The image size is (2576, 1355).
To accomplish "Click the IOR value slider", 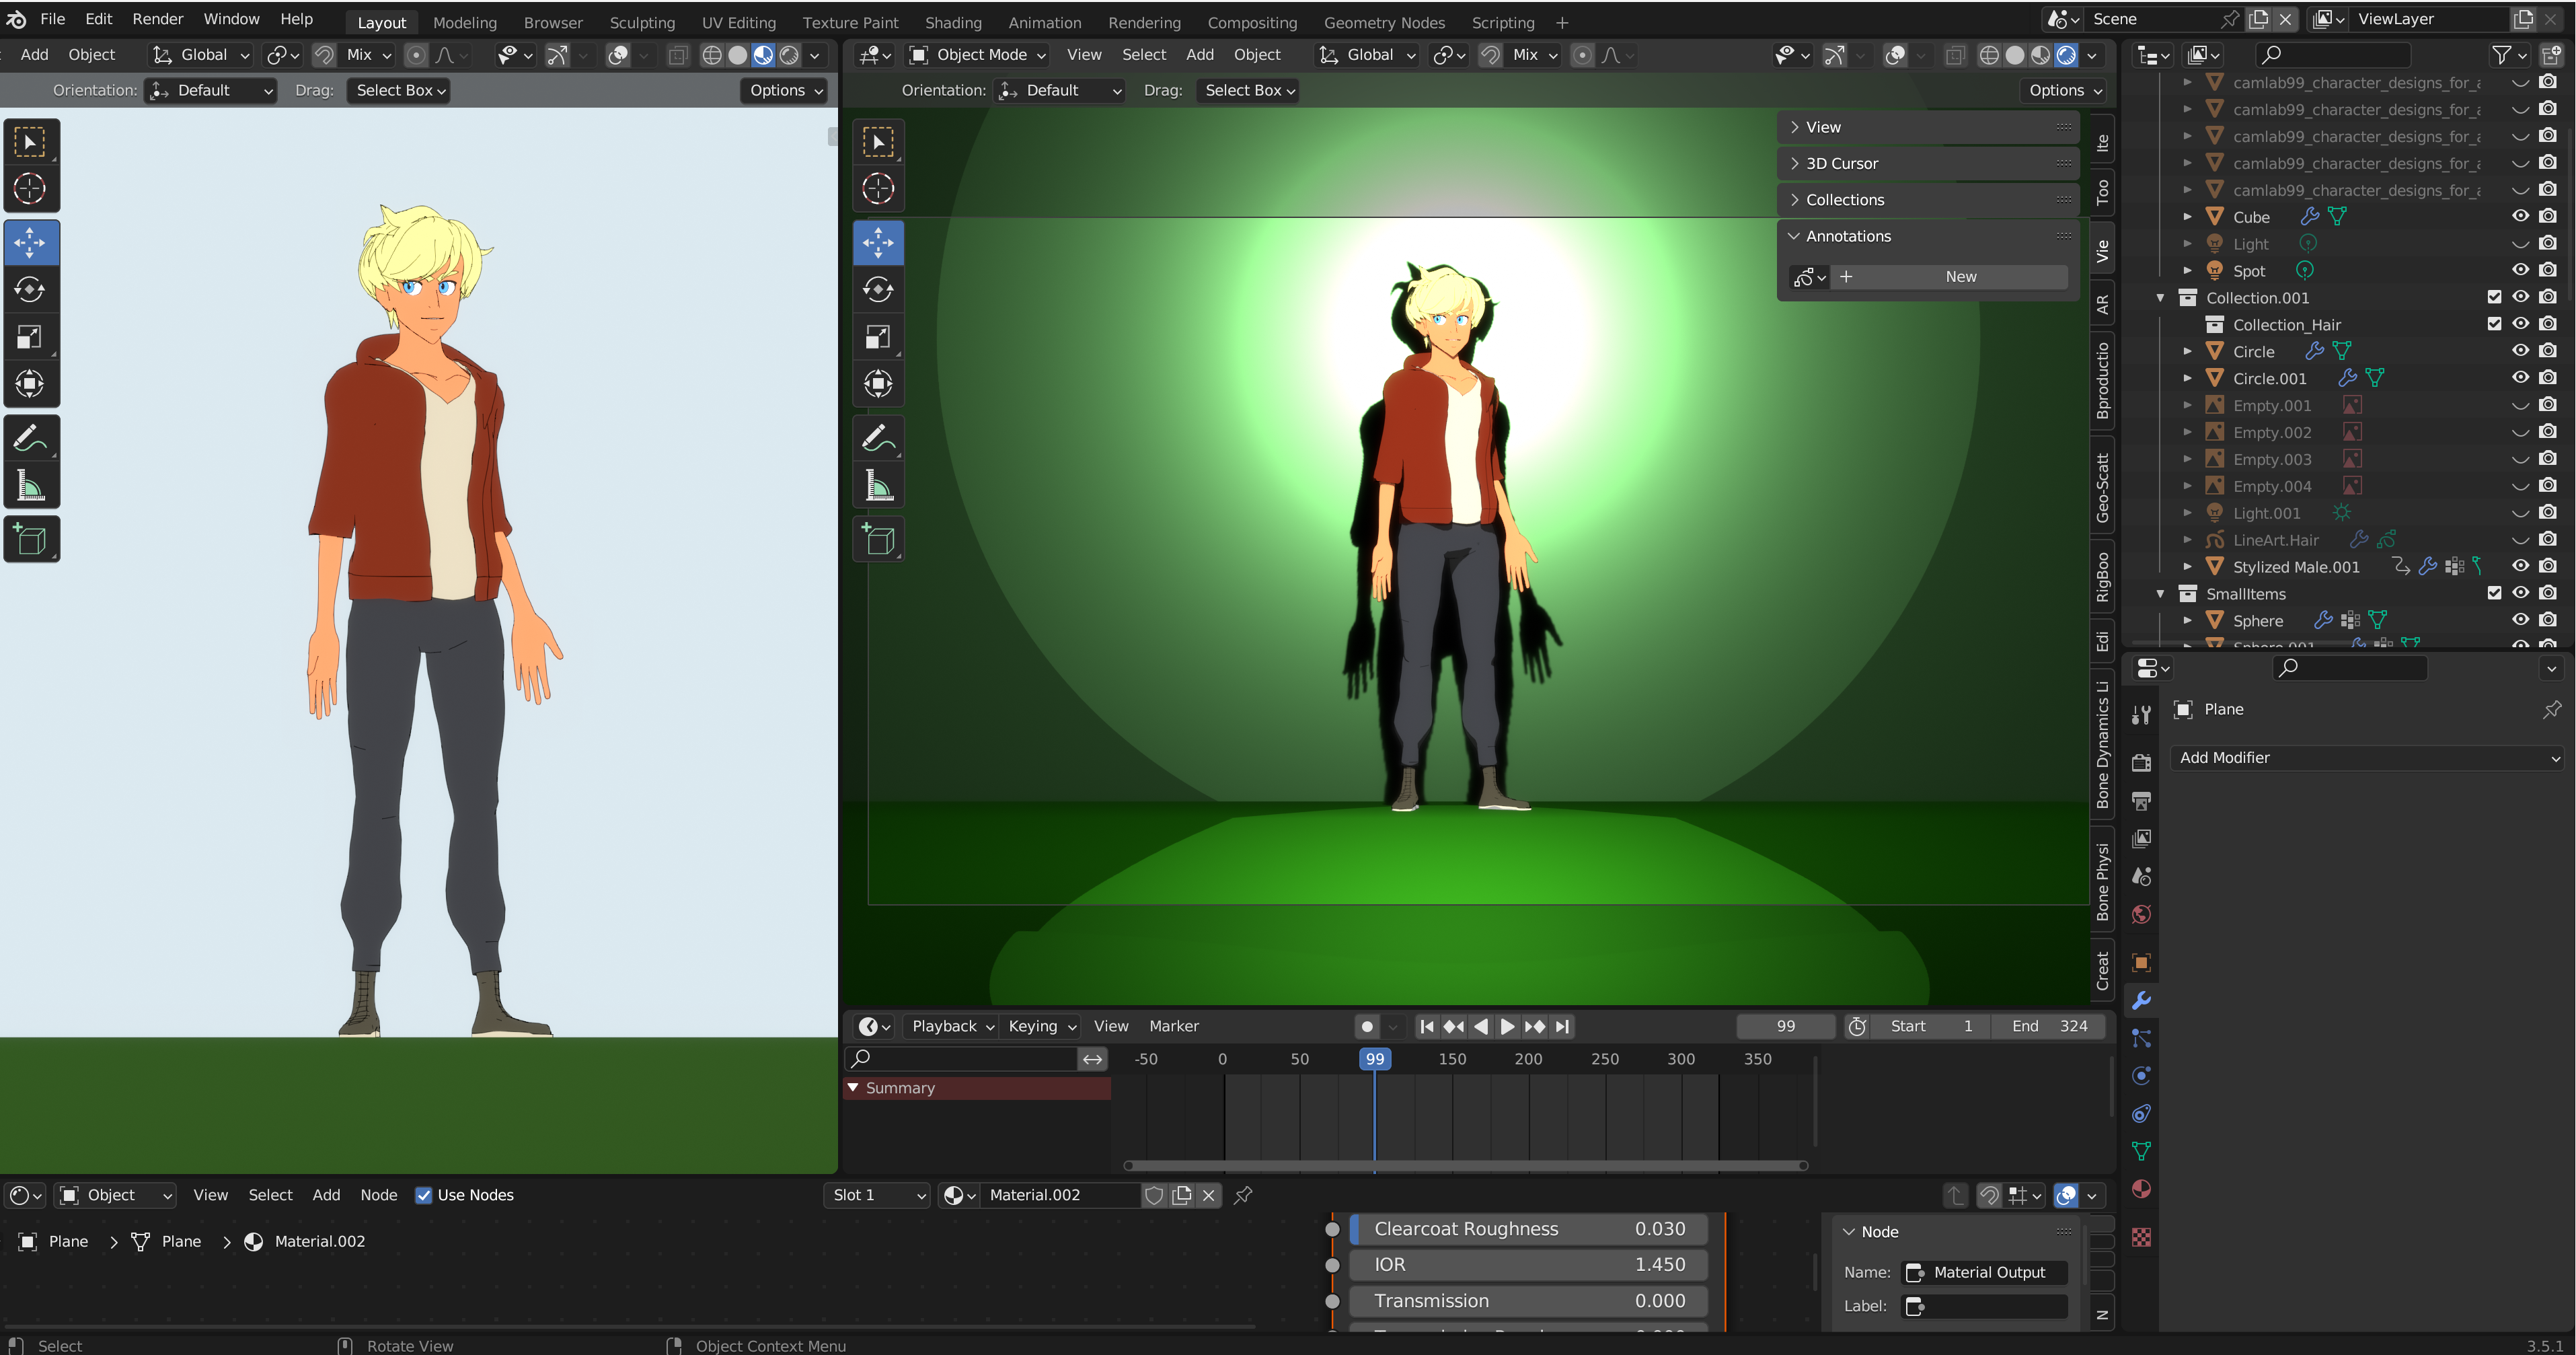I will click(x=1529, y=1265).
